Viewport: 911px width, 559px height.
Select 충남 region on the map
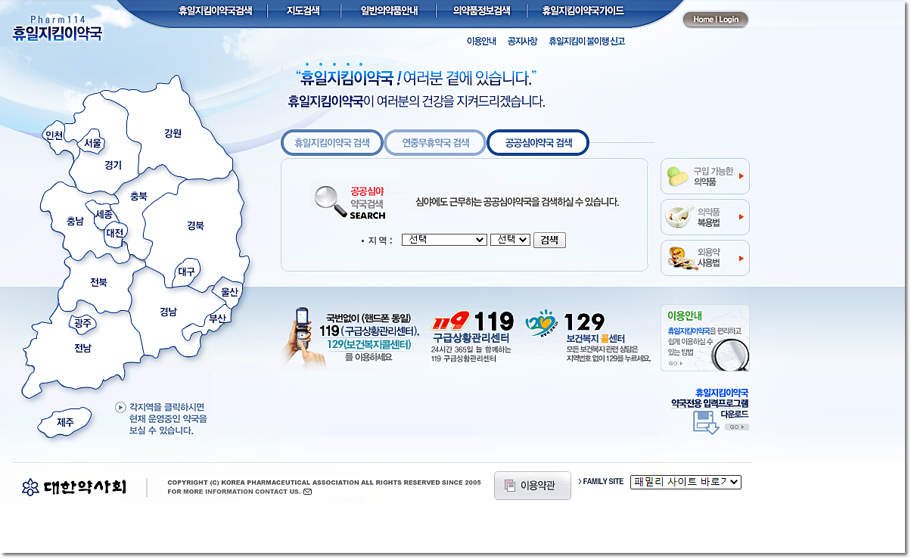[75, 222]
